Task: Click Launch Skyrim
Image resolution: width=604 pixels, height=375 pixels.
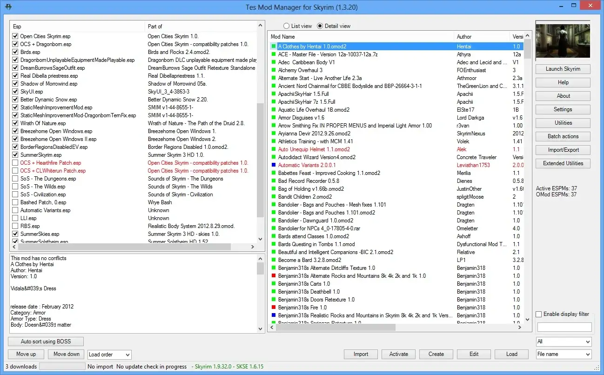Action: pos(563,69)
